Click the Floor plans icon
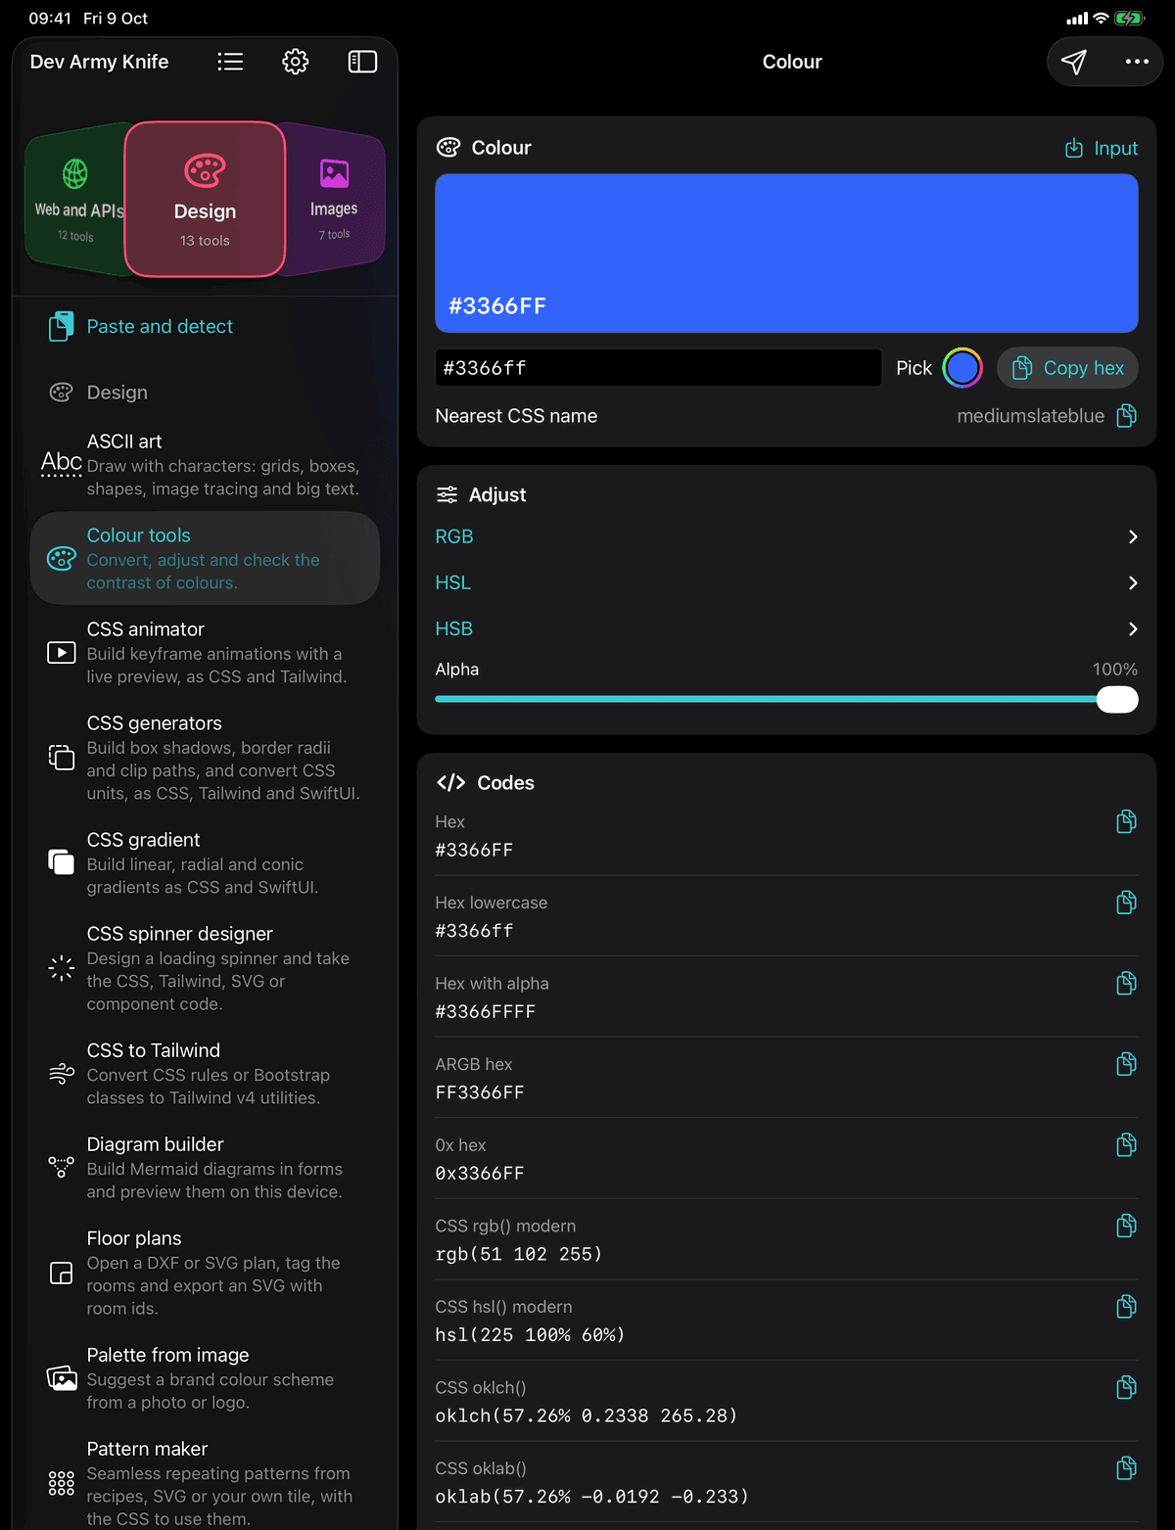The width and height of the screenshot is (1175, 1530). click(62, 1273)
